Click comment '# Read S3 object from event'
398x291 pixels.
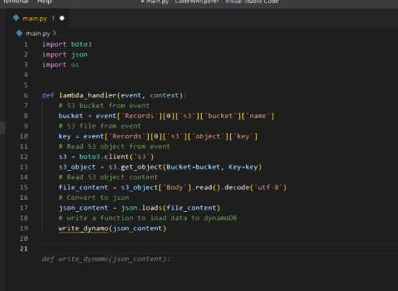[114, 147]
